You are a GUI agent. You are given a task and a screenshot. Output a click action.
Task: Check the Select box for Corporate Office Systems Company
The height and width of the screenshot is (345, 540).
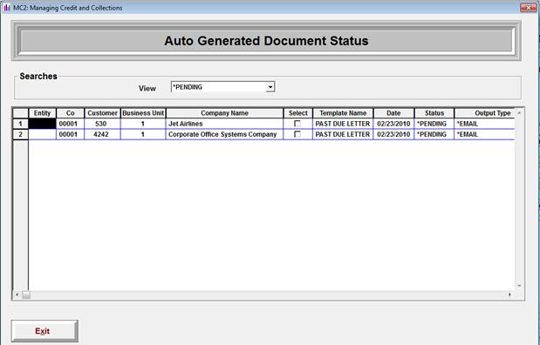[x=297, y=134]
